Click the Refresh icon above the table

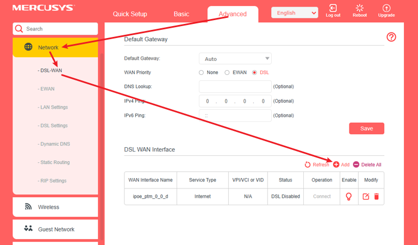point(307,165)
